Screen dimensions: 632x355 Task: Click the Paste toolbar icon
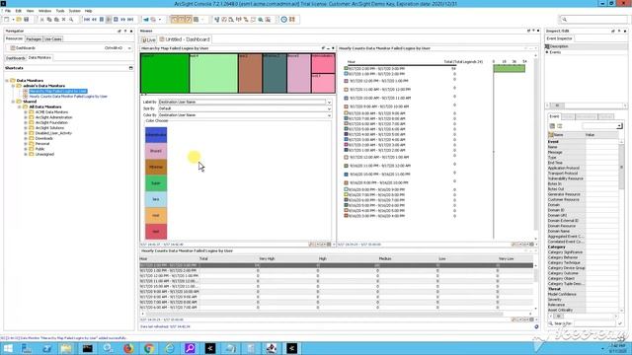[x=56, y=20]
